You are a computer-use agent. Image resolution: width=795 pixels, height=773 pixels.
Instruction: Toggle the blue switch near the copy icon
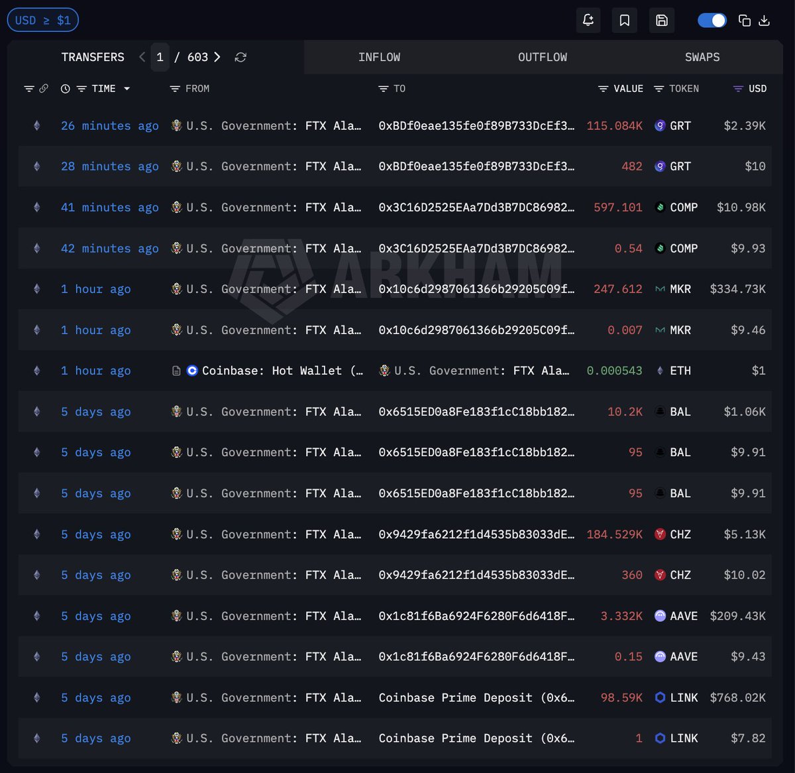pos(712,21)
